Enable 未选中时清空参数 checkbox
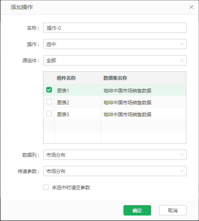 pyautogui.click(x=46, y=187)
